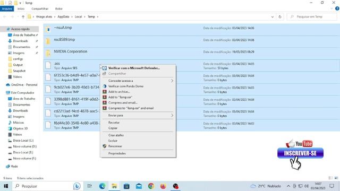This screenshot has height=191, width=340.
Task: Open the Windows Start menu
Action: tap(6, 186)
